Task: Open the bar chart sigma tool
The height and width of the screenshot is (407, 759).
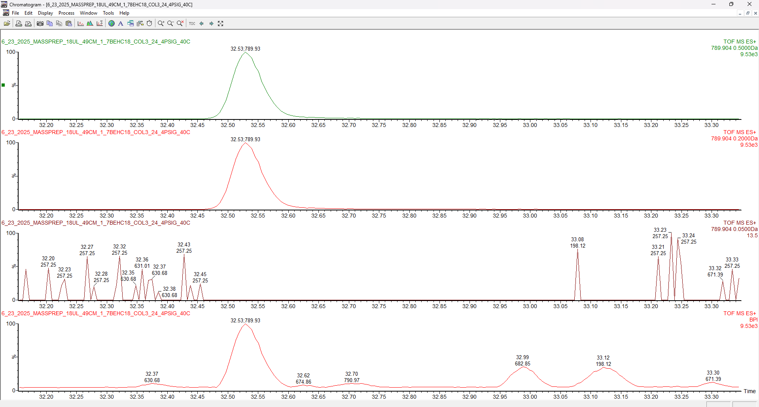Action: pyautogui.click(x=100, y=23)
